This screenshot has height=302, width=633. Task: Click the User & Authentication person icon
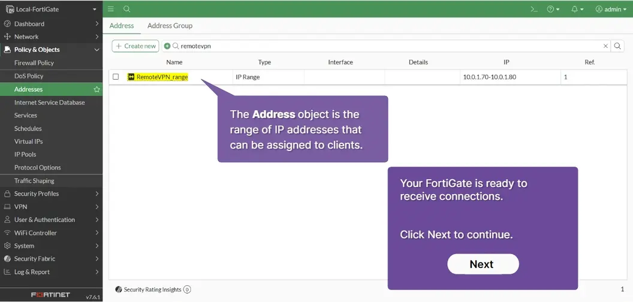(7, 220)
